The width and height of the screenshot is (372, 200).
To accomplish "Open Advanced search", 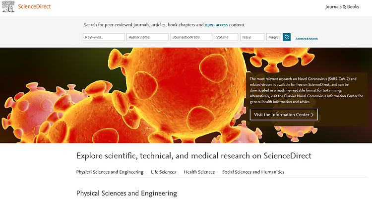I will click(307, 39).
